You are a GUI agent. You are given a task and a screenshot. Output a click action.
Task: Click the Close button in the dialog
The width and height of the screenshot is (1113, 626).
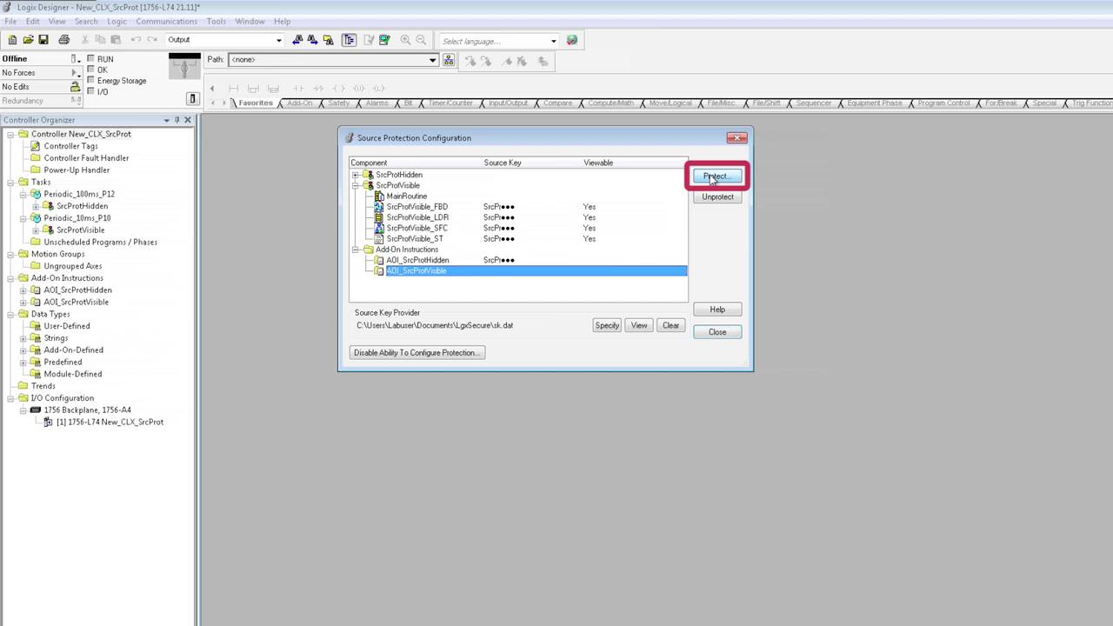tap(717, 332)
